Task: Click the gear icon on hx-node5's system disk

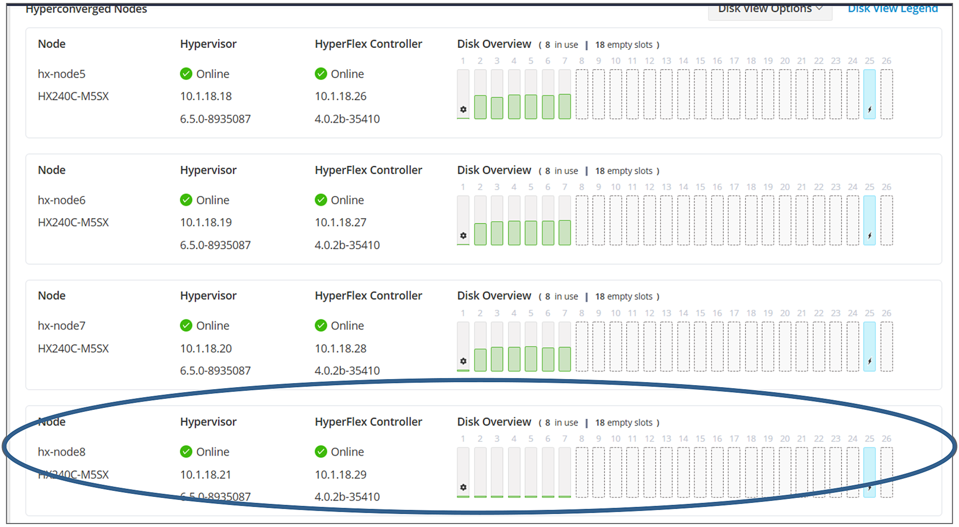Action: pos(463,110)
